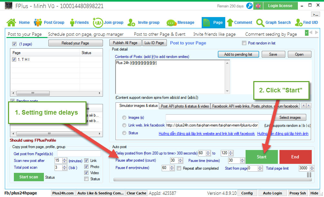The image size is (324, 197).
Task: Click the green dropdown arrow on sub-tabs
Action: (x=307, y=33)
